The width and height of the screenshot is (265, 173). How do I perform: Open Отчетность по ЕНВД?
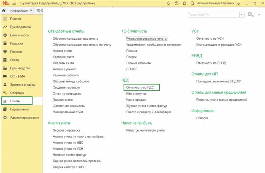211,63
